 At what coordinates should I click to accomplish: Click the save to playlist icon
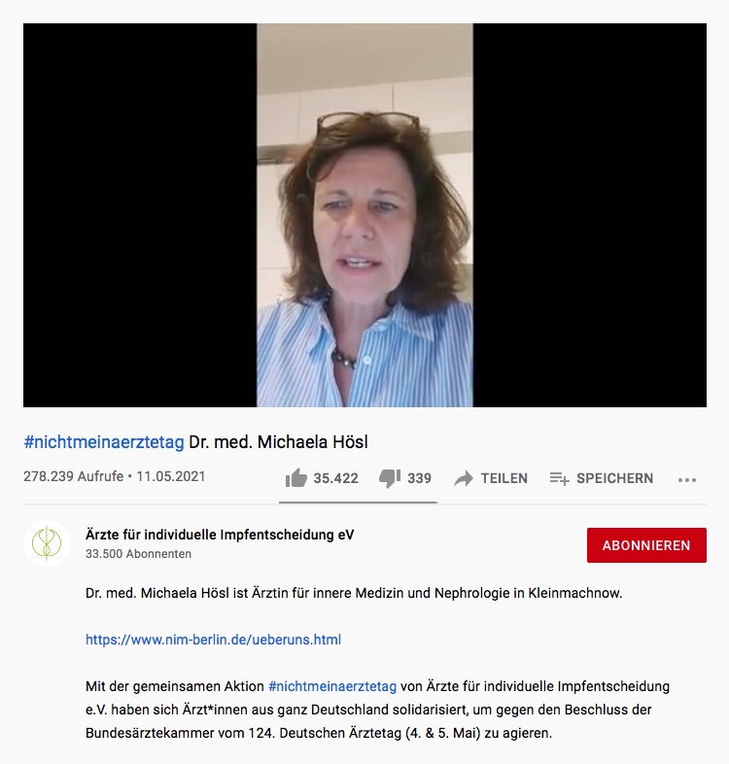tap(559, 478)
